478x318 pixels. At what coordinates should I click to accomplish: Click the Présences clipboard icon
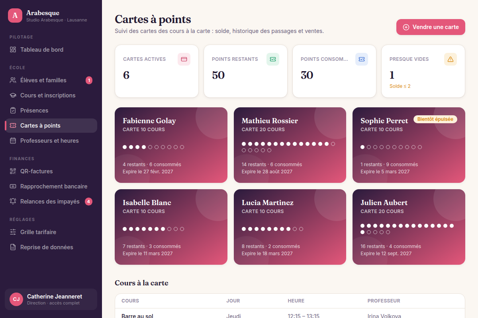(x=13, y=111)
